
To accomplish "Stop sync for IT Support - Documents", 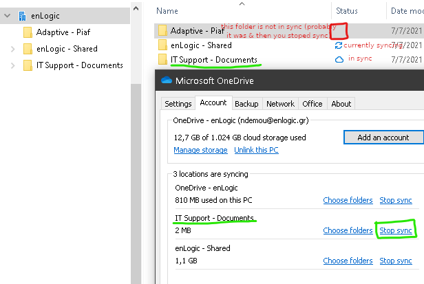I will point(396,230).
